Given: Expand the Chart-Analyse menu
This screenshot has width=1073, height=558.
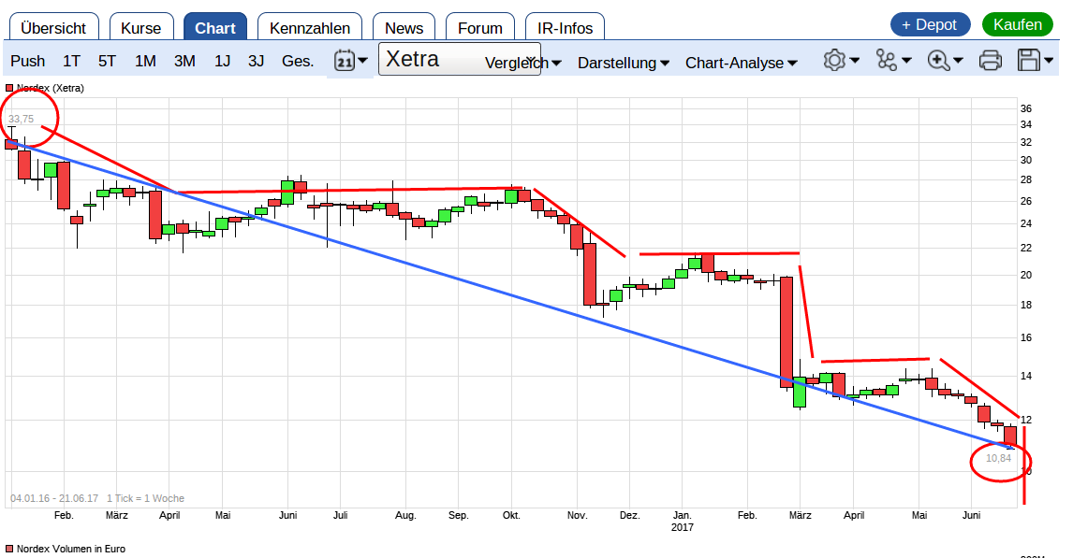Looking at the screenshot, I should point(742,63).
